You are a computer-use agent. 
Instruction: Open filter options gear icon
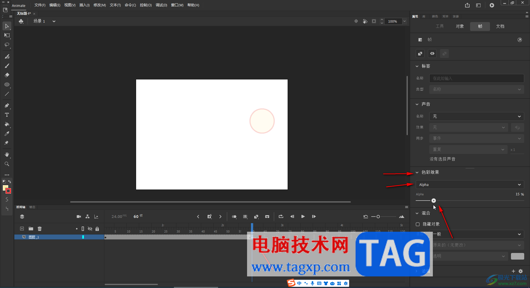point(521,271)
